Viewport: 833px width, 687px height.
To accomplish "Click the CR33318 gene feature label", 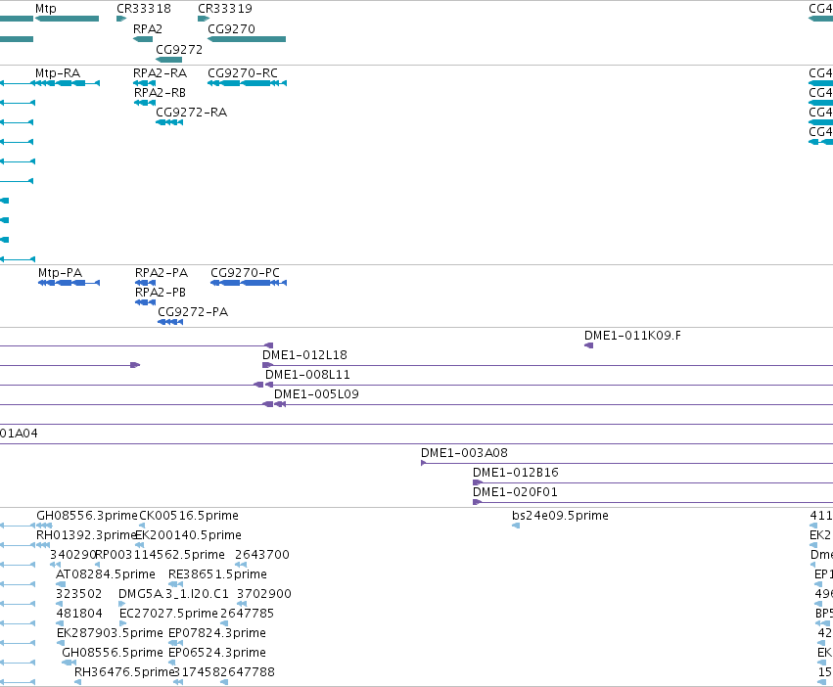I will (x=144, y=9).
